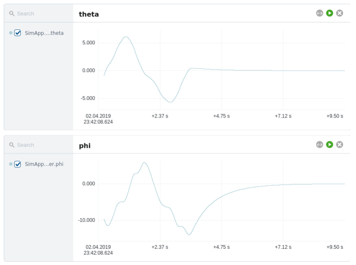The width and height of the screenshot is (356, 265).
Task: Uncheck the SimApp...er.phi signal checkbox
Action: tap(17, 164)
